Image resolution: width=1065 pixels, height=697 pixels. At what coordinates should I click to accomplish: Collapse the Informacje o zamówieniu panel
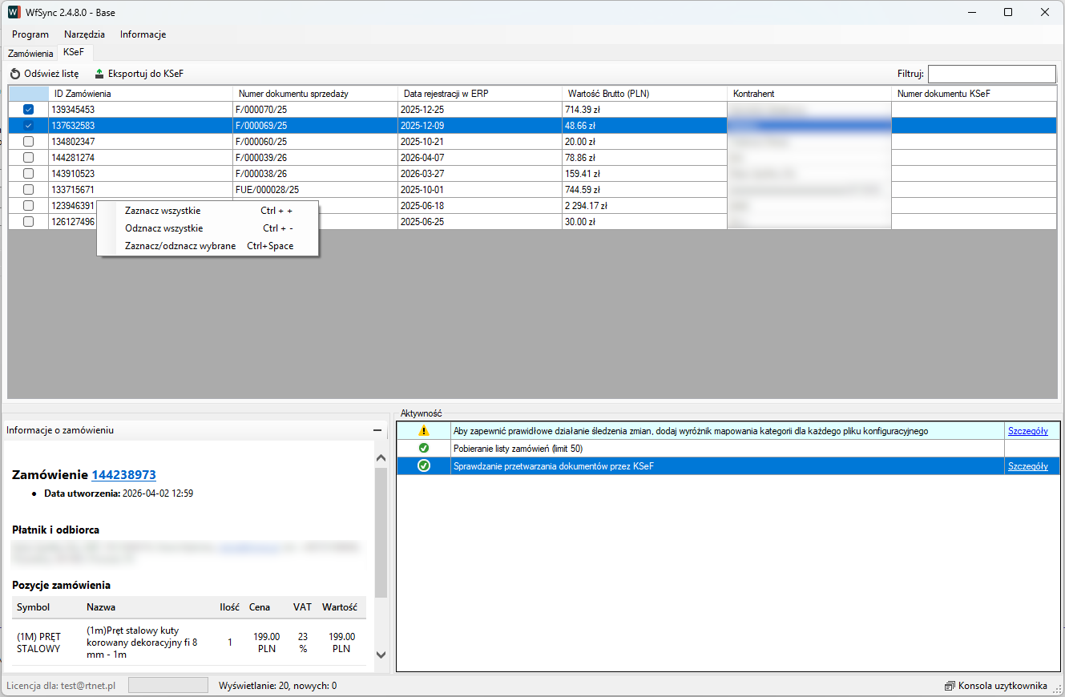pyautogui.click(x=377, y=430)
